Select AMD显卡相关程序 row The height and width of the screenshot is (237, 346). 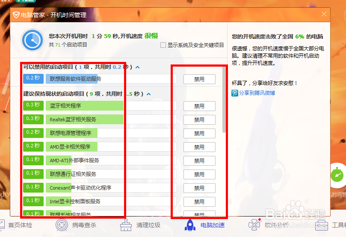coord(111,147)
